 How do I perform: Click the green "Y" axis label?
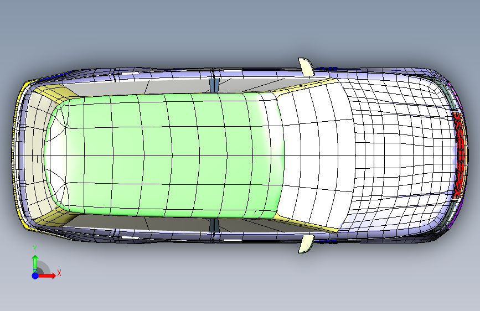[35, 249]
